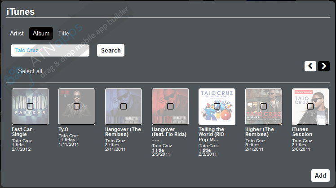Click the Ty.O album title text
336x188 pixels.
[63, 129]
